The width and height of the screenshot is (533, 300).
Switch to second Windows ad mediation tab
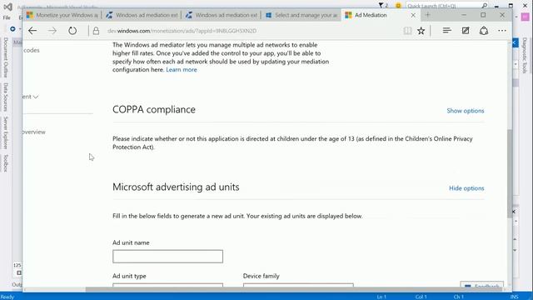222,15
